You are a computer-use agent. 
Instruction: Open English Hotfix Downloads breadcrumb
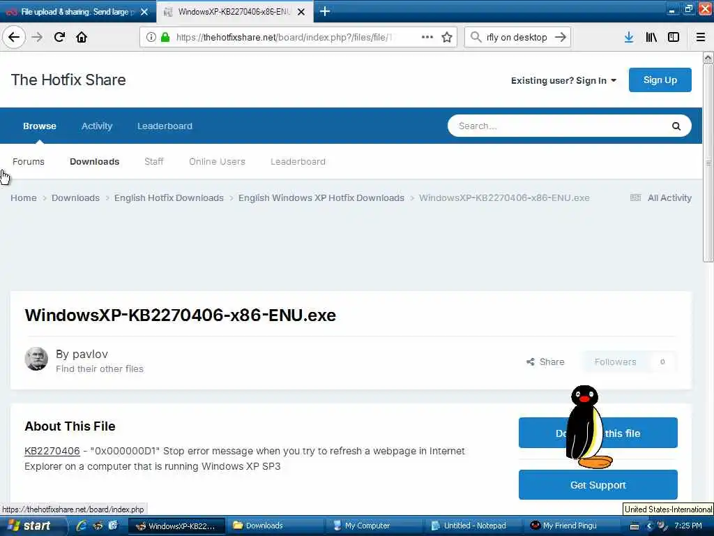pos(169,198)
